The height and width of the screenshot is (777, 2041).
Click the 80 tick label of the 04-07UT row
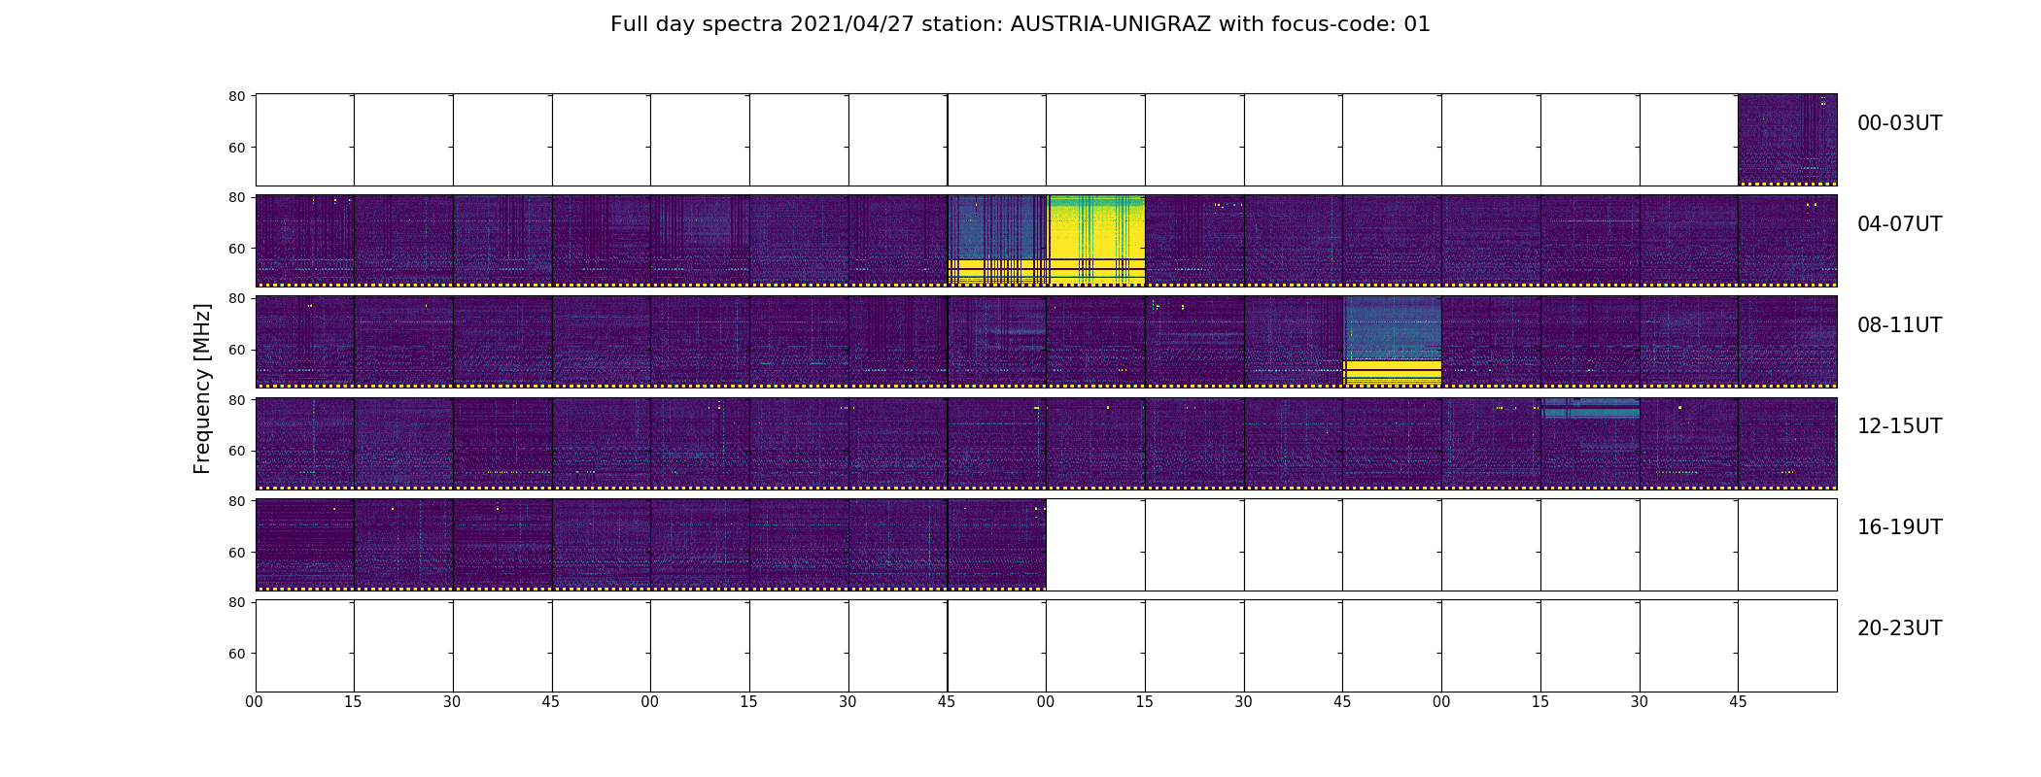pos(236,197)
